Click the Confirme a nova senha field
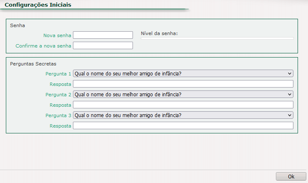This screenshot has height=183, width=308. [103, 45]
